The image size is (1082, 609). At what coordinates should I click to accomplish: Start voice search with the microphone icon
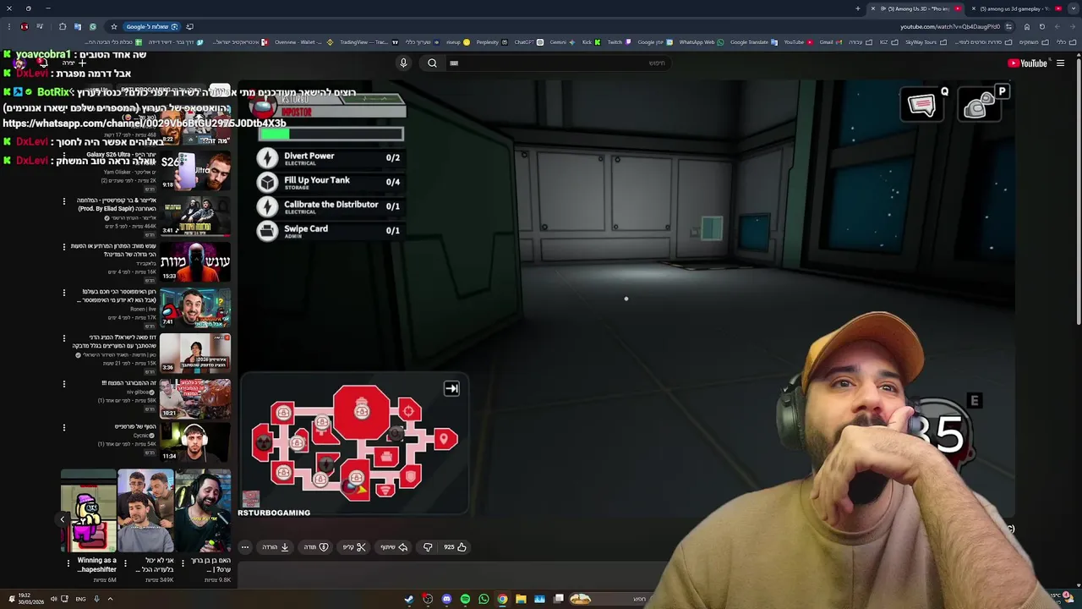403,63
